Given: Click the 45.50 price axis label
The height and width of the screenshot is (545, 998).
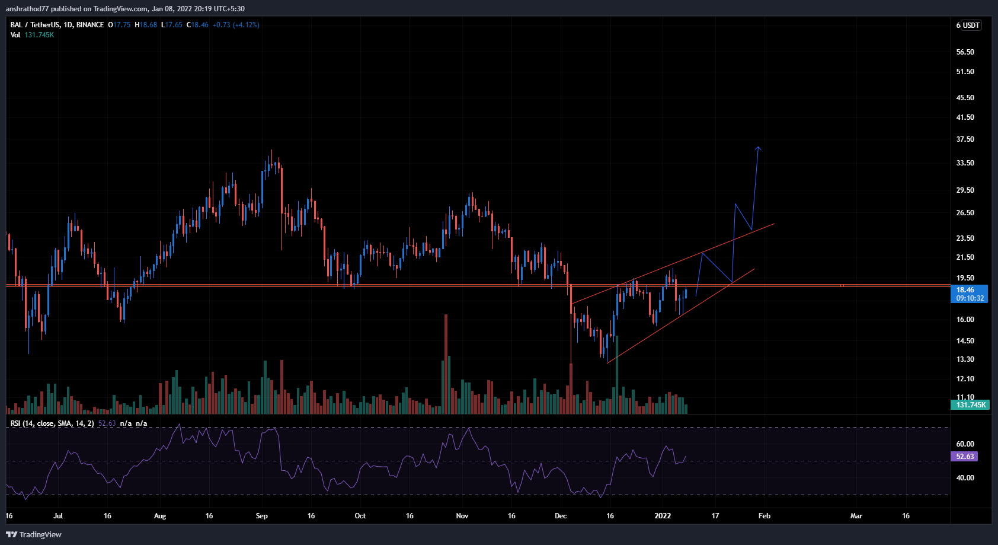Looking at the screenshot, I should [965, 98].
